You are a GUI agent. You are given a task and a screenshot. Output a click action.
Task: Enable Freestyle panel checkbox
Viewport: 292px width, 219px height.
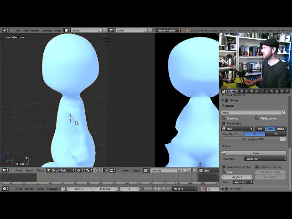point(226,189)
